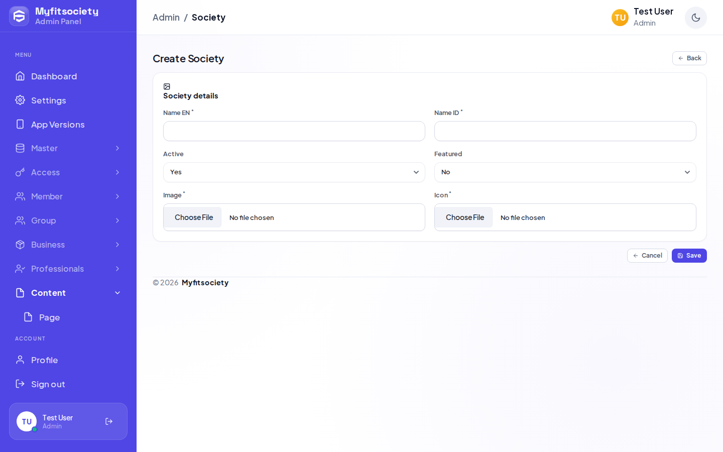The image size is (723, 452).
Task: Click the Myfitsociety logo icon
Action: tap(19, 16)
